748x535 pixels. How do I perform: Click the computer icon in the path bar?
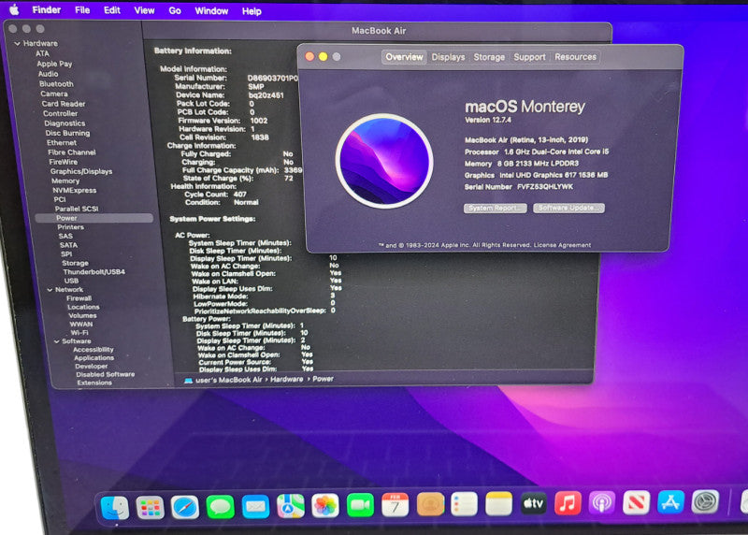(x=188, y=381)
